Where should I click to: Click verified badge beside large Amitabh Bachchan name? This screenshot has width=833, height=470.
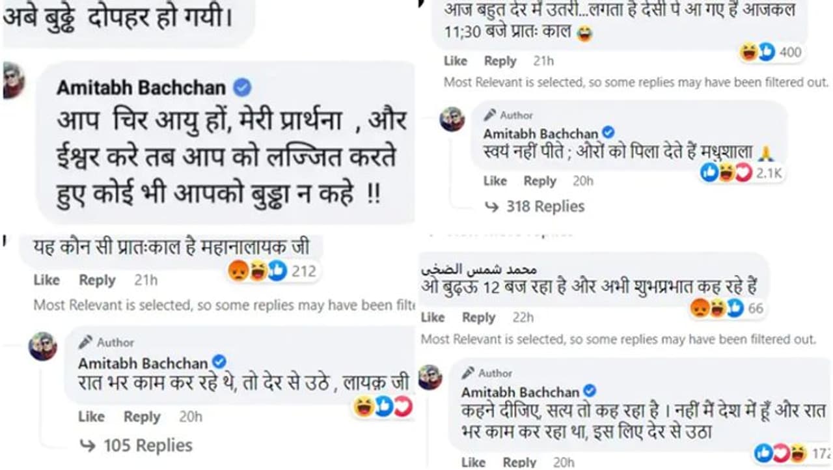242,87
